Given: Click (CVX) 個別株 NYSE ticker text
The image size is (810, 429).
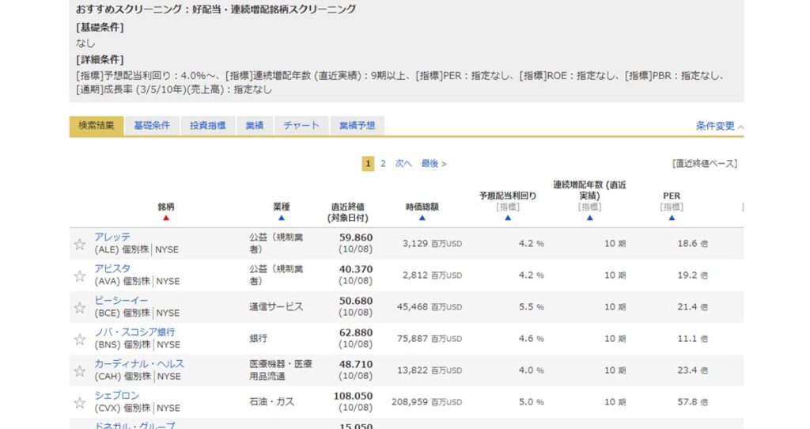Looking at the screenshot, I should point(138,408).
